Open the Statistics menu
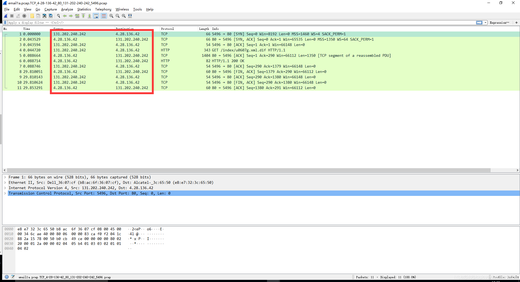Image resolution: width=520 pixels, height=282 pixels. tap(84, 9)
